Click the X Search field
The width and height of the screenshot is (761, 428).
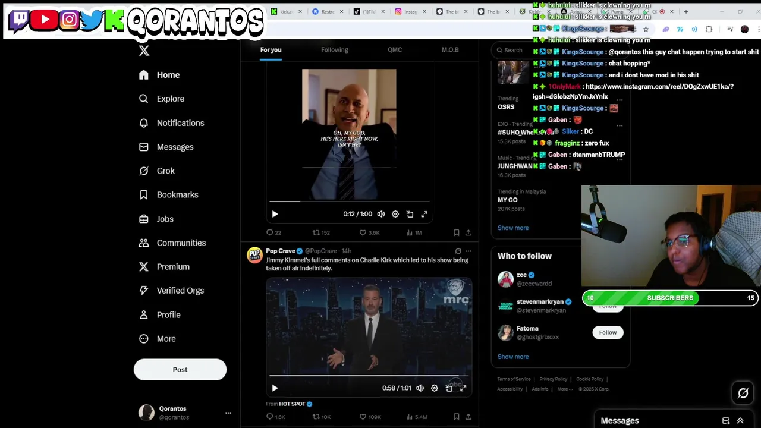pyautogui.click(x=513, y=51)
